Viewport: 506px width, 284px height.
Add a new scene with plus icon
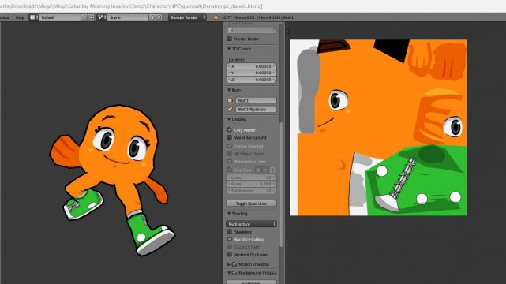point(152,17)
